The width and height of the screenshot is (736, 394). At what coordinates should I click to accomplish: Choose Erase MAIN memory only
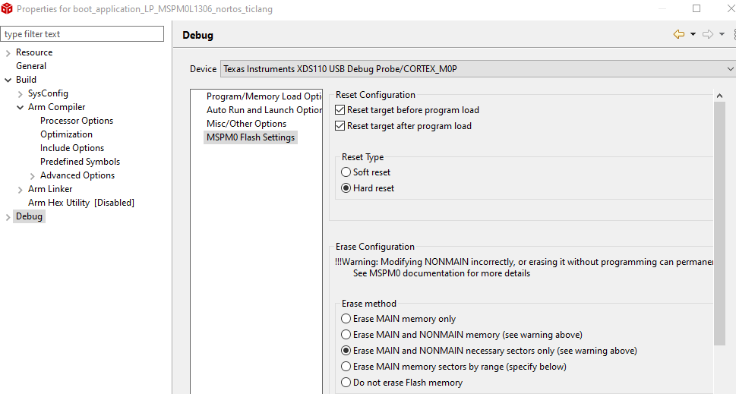(346, 319)
